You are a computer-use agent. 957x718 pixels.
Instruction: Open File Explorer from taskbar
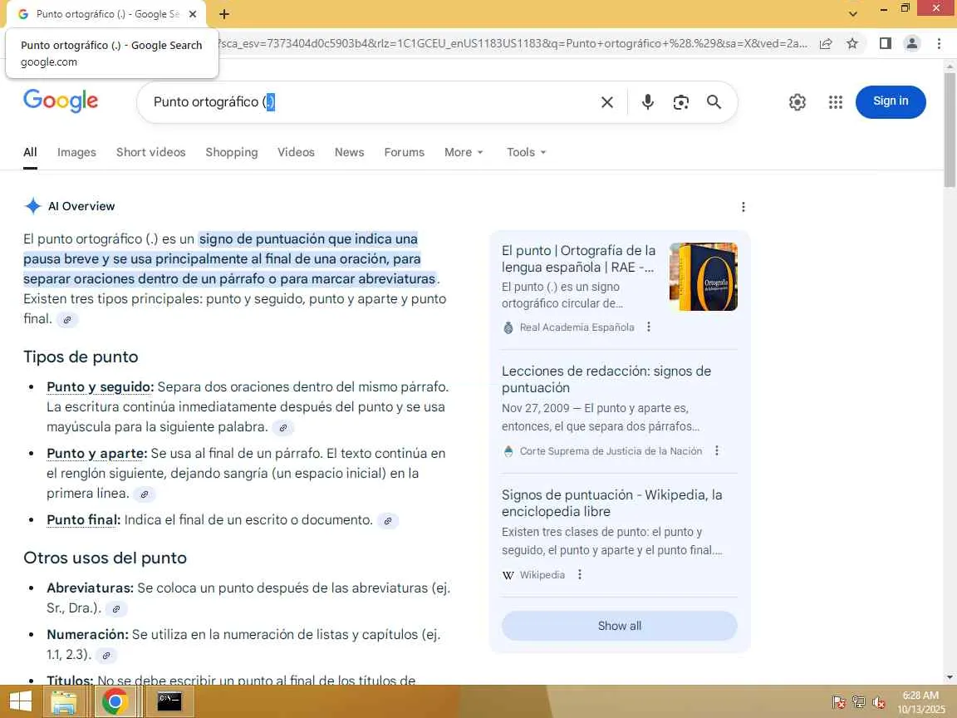click(x=63, y=701)
